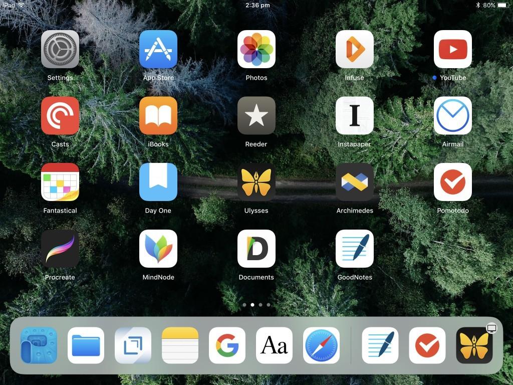513x385 pixels.
Task: Open the Ulysses handoff icon in dock
Action: 474,345
